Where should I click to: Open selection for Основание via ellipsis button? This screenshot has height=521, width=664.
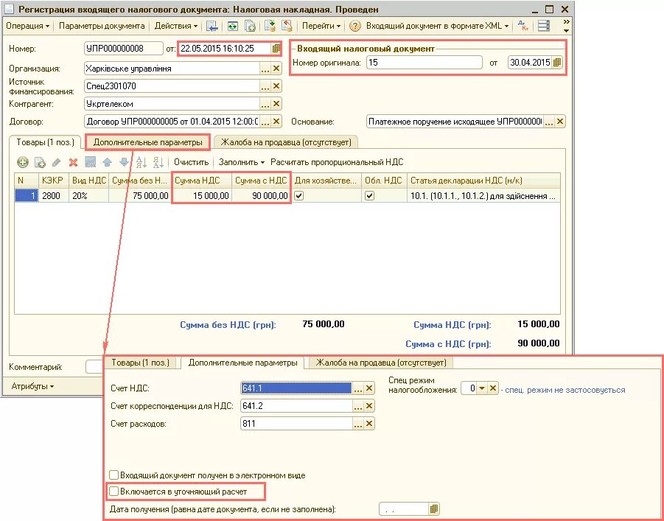(549, 122)
